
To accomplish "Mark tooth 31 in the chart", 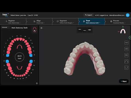I will [x=8, y=65].
